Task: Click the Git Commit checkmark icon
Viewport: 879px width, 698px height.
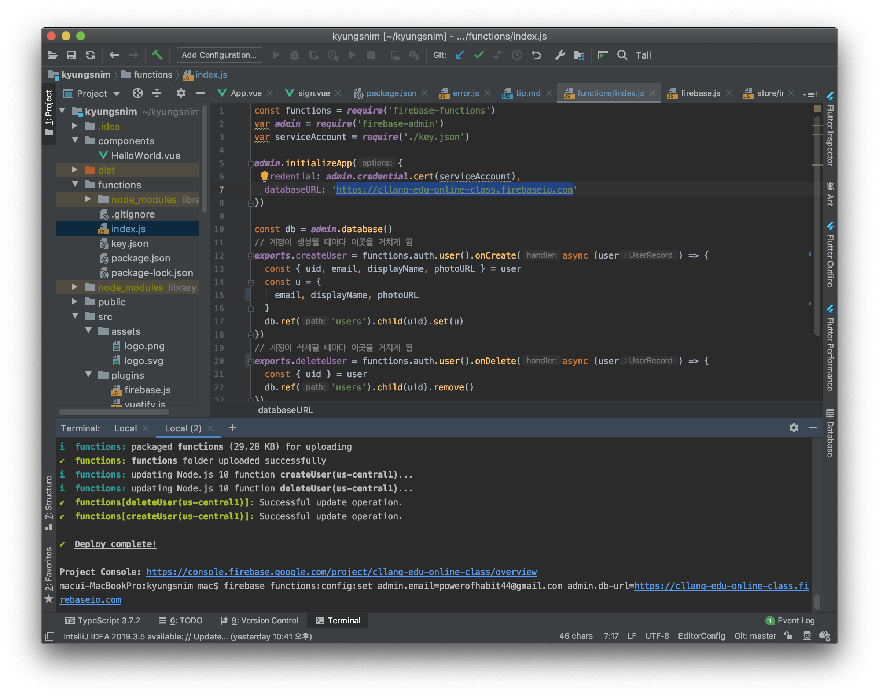Action: pyautogui.click(x=479, y=55)
